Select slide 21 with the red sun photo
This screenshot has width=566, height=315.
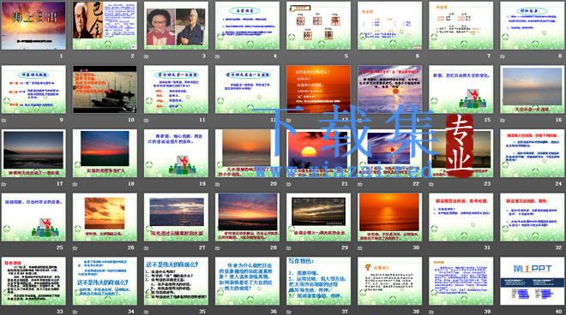[x=318, y=153]
